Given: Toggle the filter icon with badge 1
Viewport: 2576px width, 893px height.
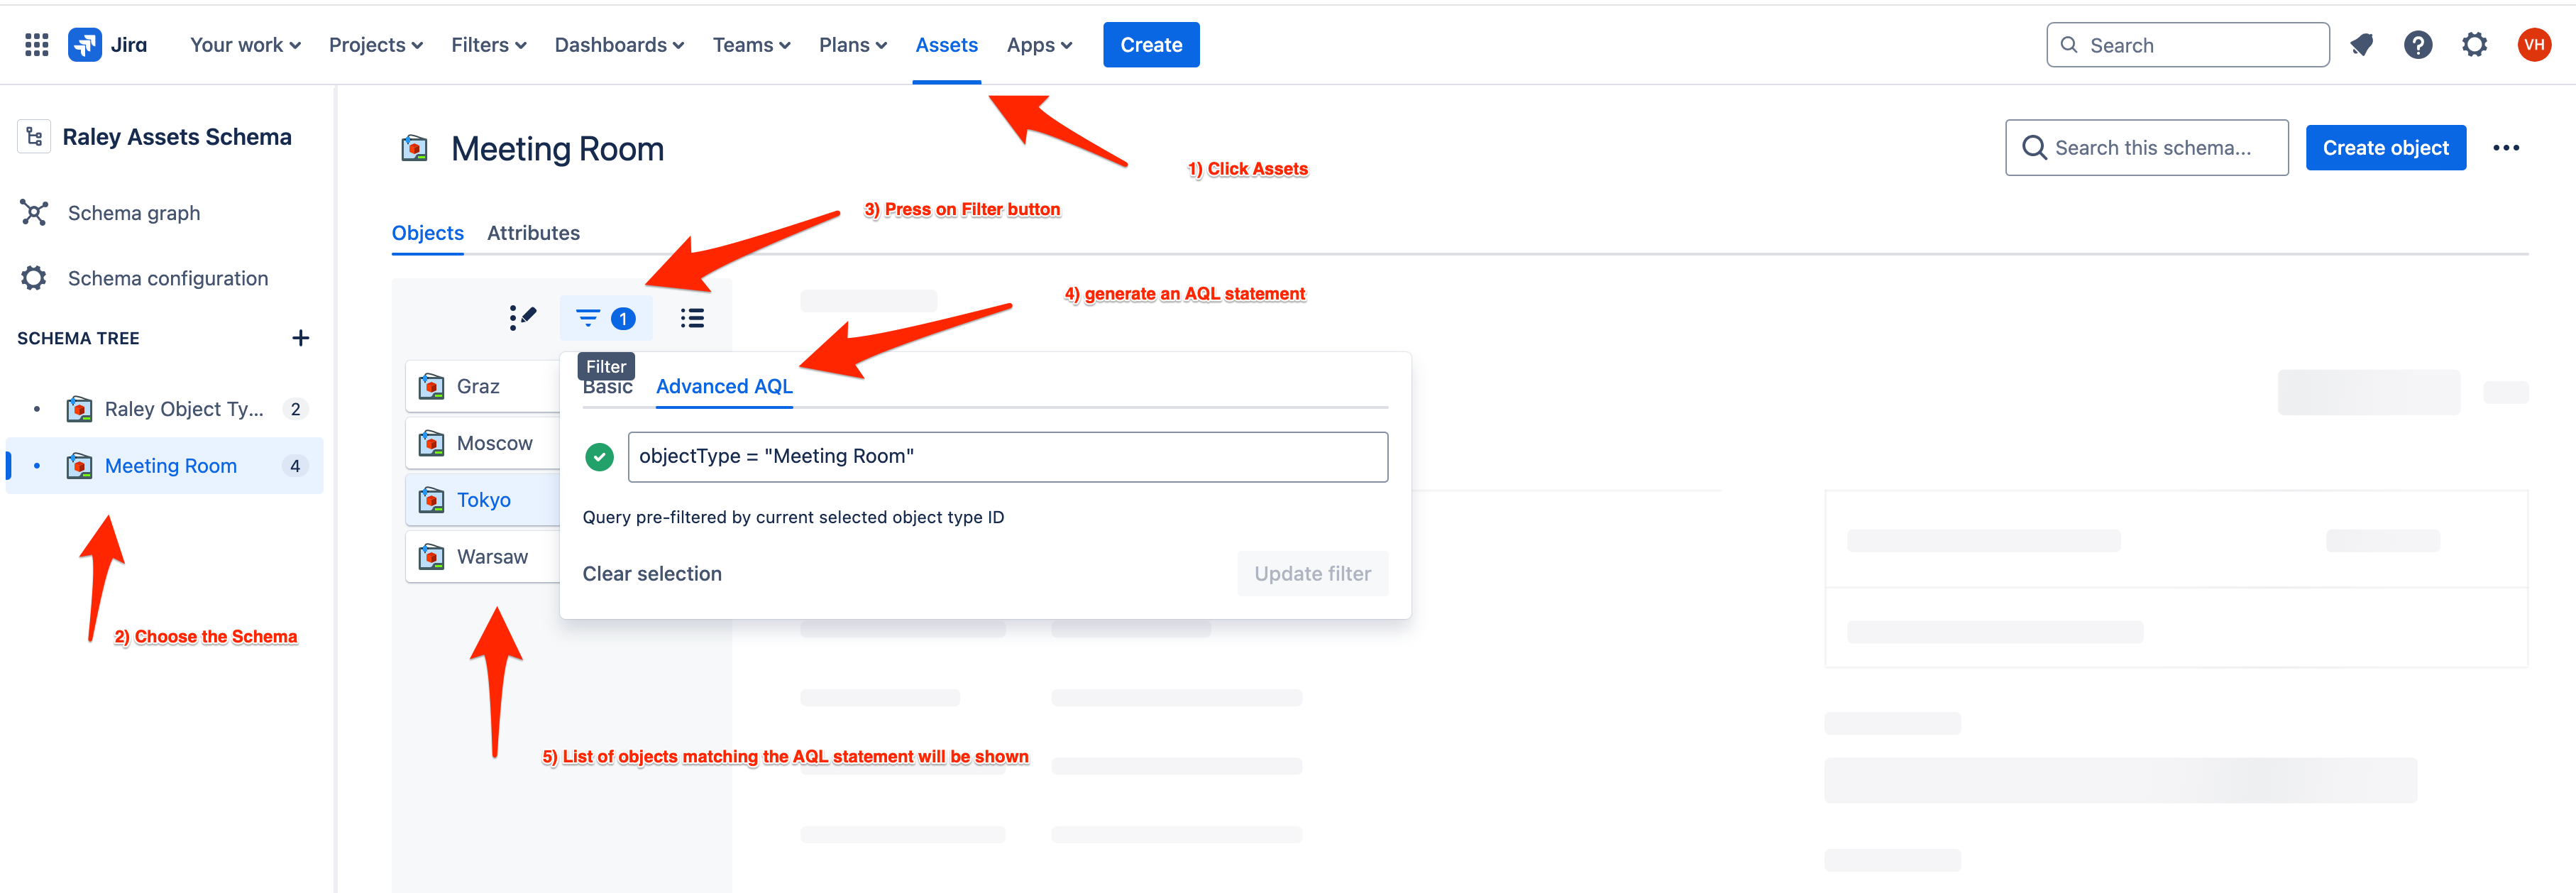Looking at the screenshot, I should 606,318.
